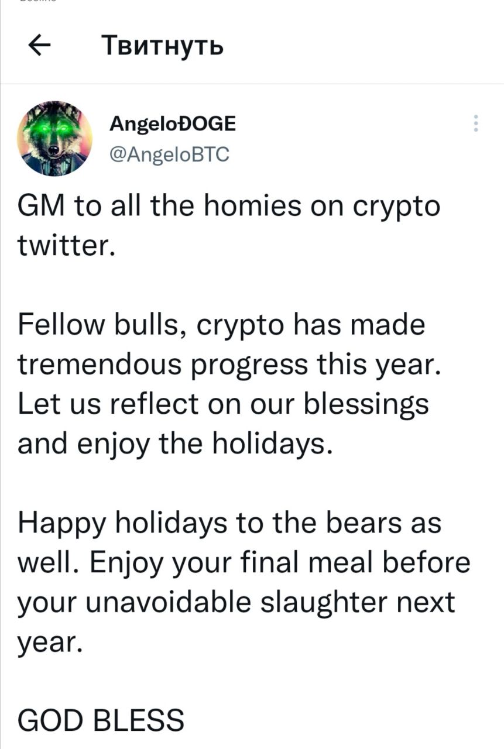Tap the "tremendous progress this year." line
Viewport: 504px width, 749px height.
coord(228,365)
